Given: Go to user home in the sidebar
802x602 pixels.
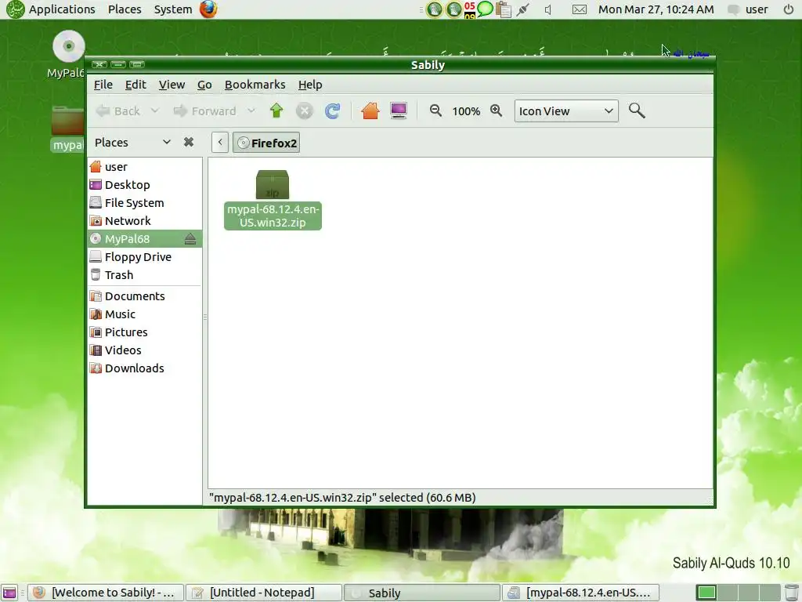Looking at the screenshot, I should tap(145, 167).
